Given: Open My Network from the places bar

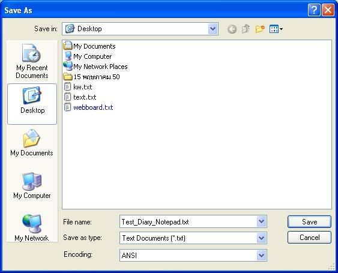Looking at the screenshot, I should 32,227.
